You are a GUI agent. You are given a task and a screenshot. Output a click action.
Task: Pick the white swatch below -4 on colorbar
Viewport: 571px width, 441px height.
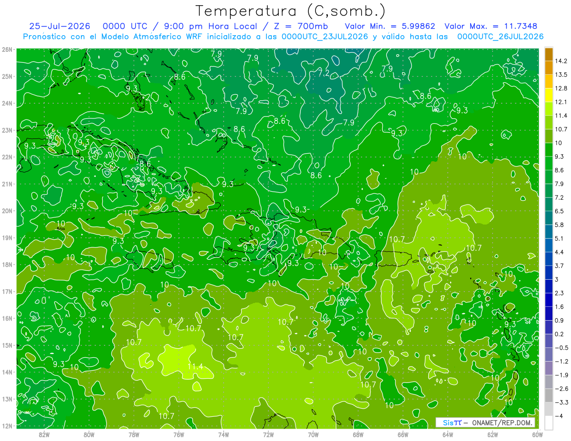[549, 422]
